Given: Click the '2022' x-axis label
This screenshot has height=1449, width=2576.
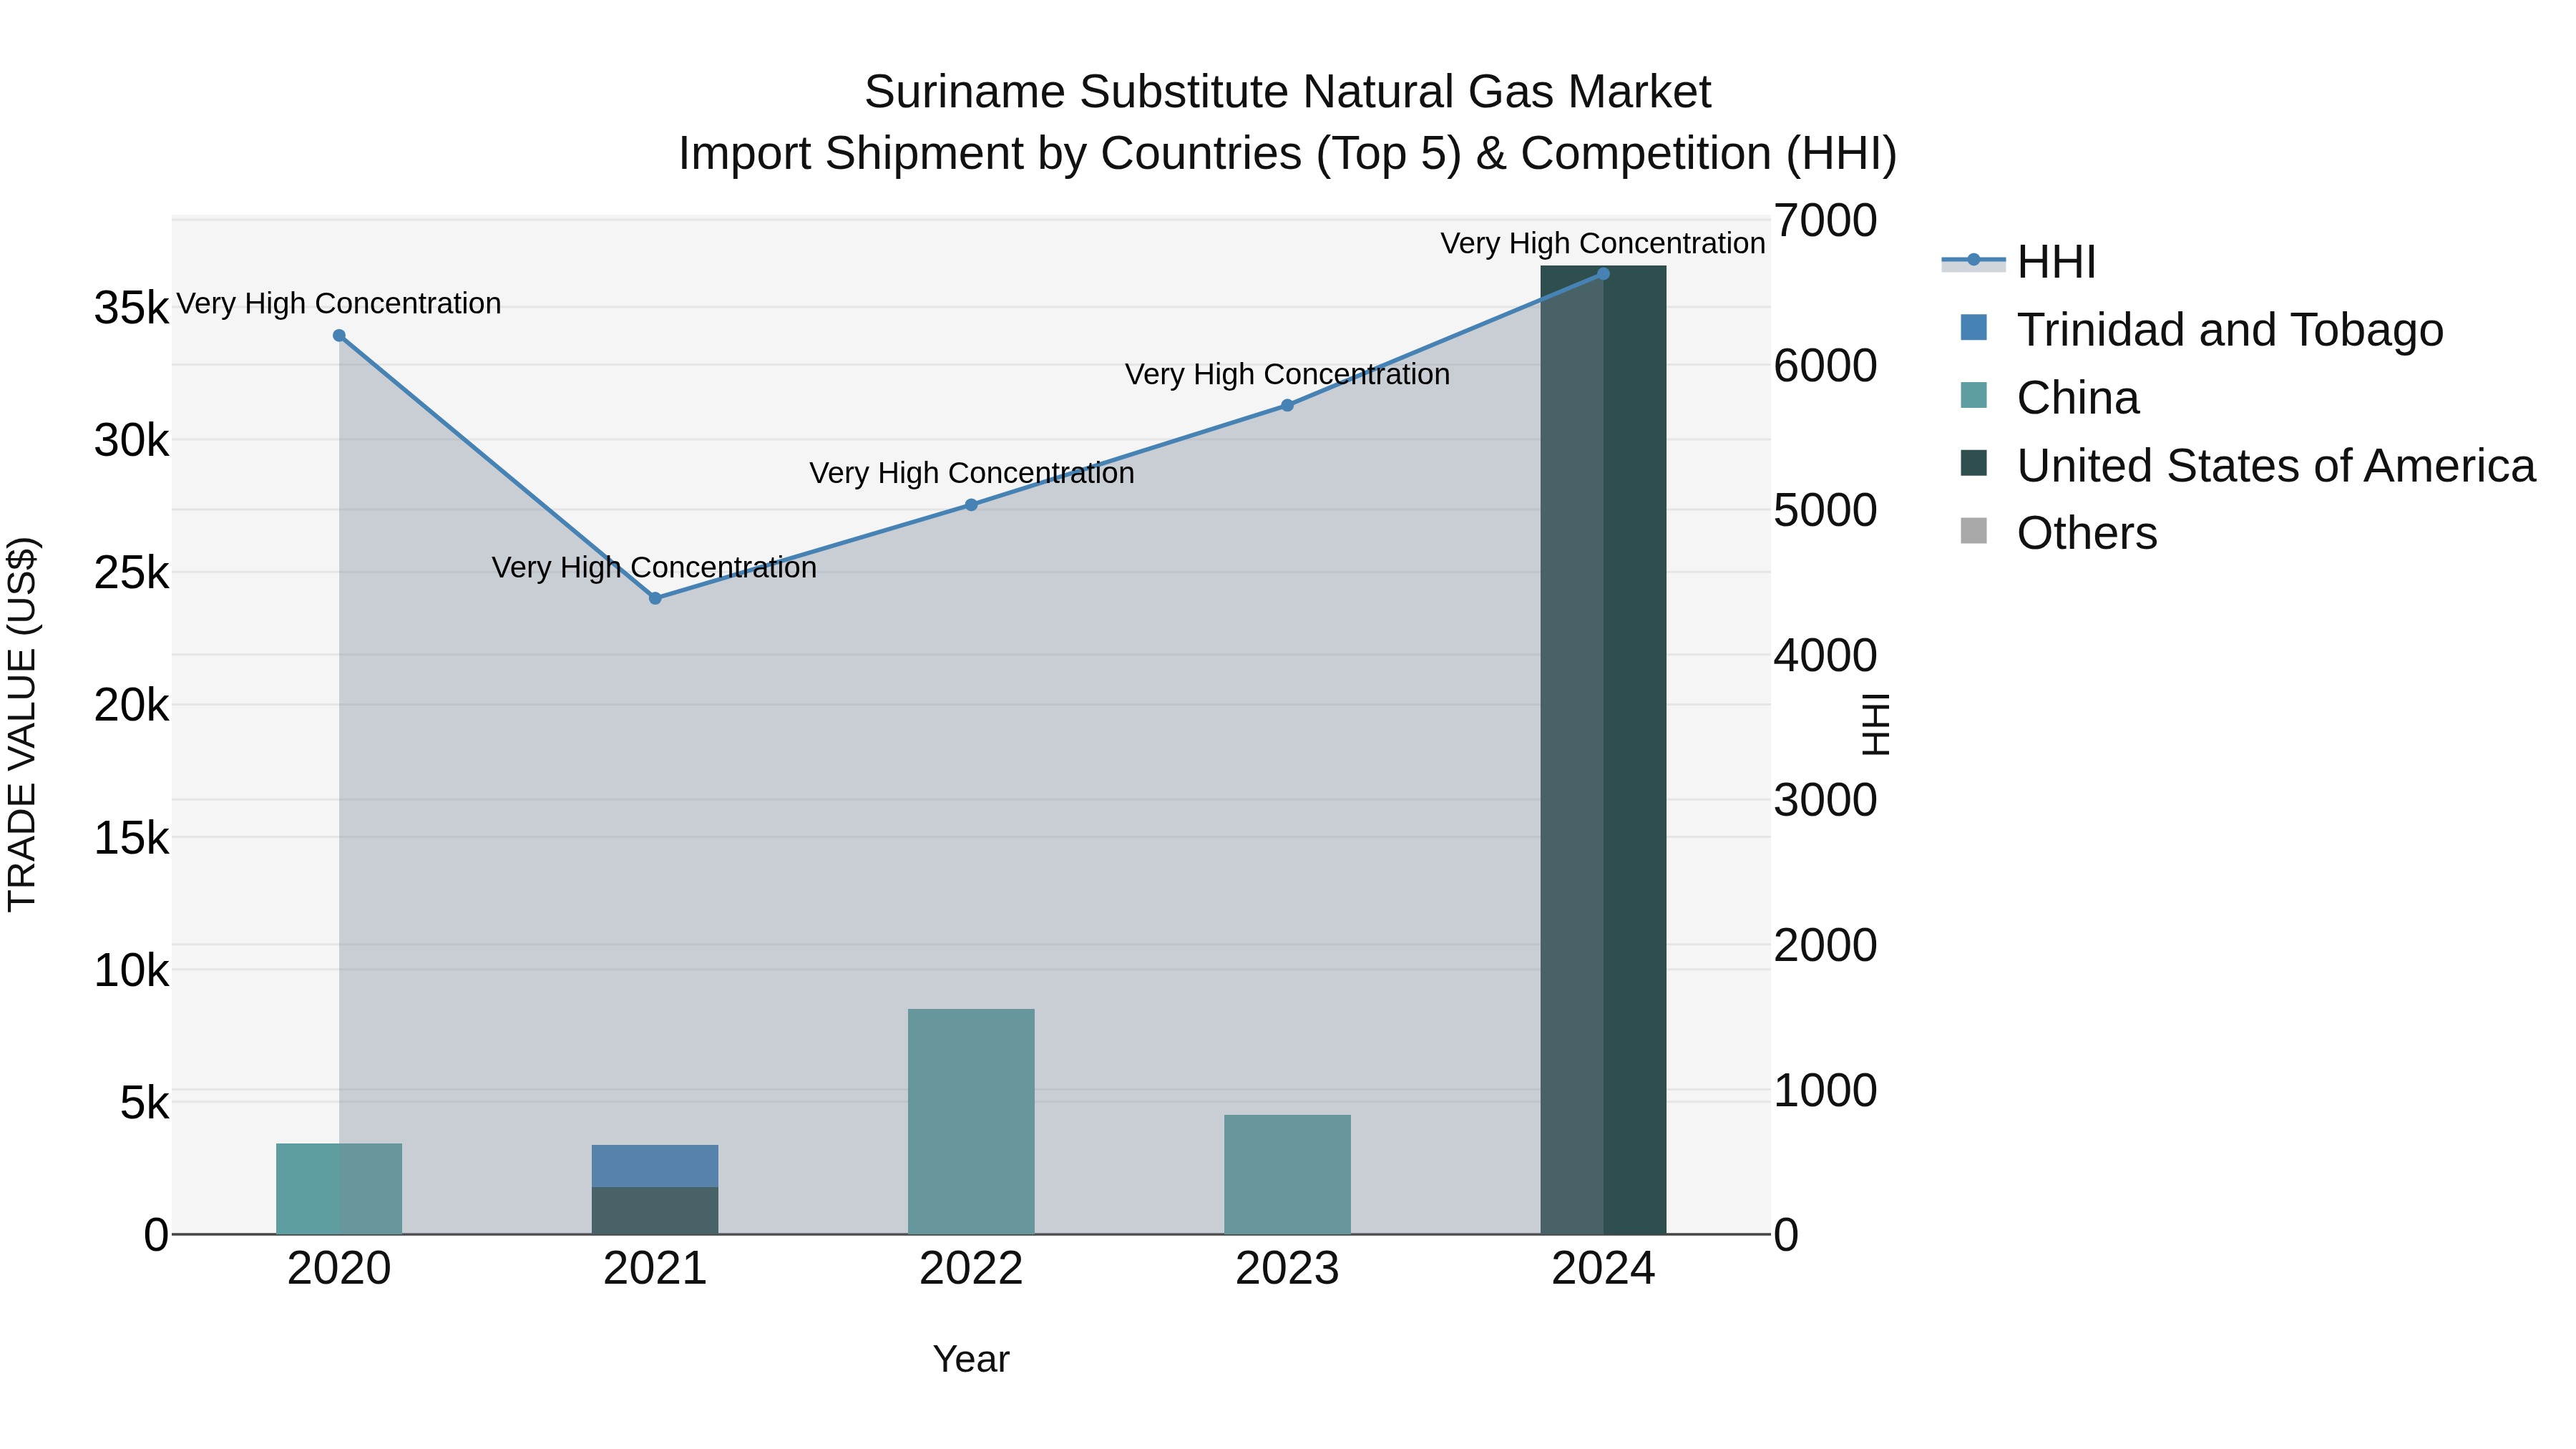Looking at the screenshot, I should point(971,1269).
